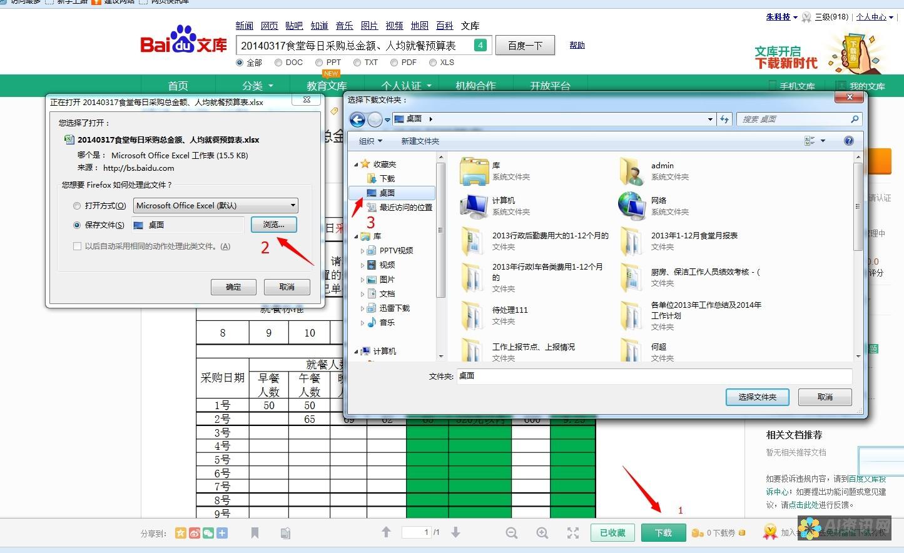Expand the 视频 library node
The image size is (904, 553).
click(362, 265)
